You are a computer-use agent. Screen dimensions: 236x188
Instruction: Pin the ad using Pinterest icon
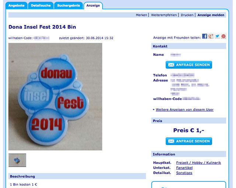223,36
